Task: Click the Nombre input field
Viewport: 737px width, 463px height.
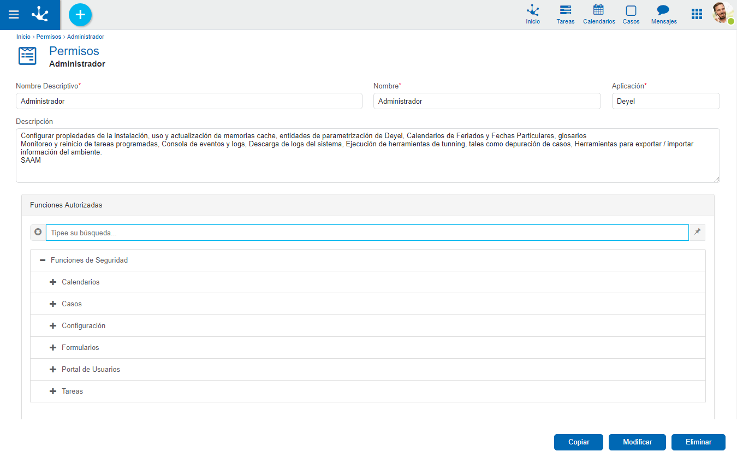Action: coord(487,101)
